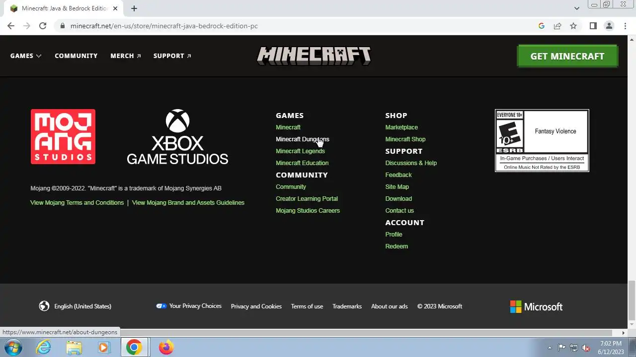Click the Mojang Studios logo
Screen dimensions: 636x357
pyautogui.click(x=63, y=136)
